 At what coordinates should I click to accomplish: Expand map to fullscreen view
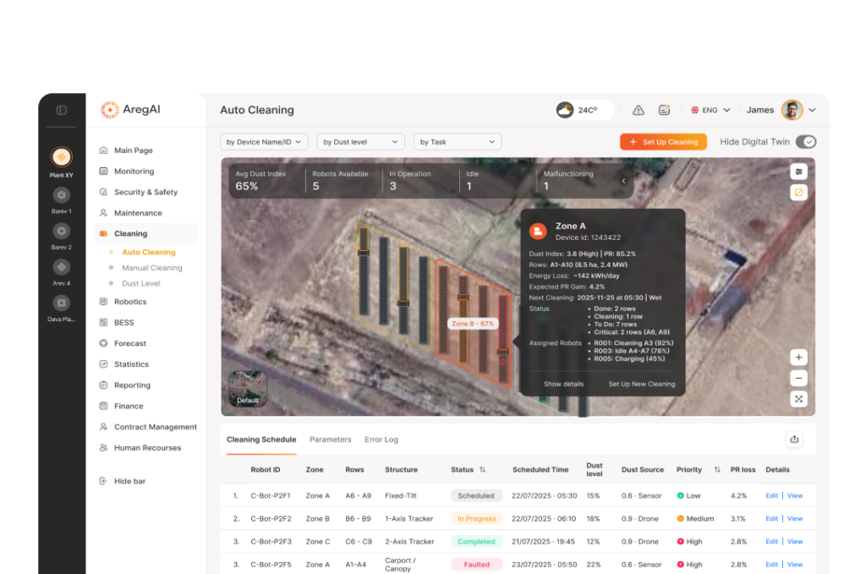coord(798,399)
